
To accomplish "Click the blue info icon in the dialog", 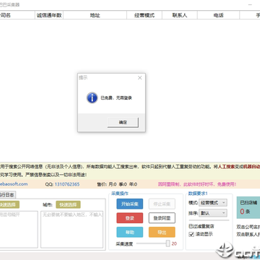I will [x=92, y=97].
